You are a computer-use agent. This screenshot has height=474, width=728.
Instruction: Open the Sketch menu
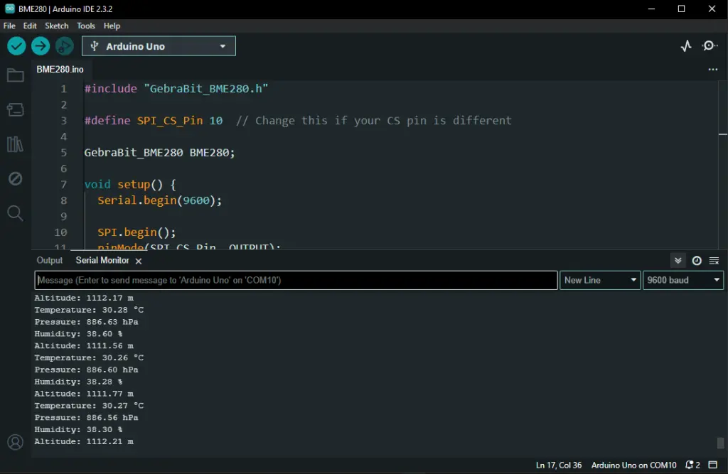(57, 26)
